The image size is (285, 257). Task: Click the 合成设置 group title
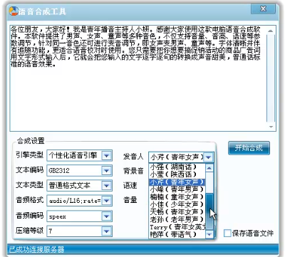pyautogui.click(x=31, y=141)
